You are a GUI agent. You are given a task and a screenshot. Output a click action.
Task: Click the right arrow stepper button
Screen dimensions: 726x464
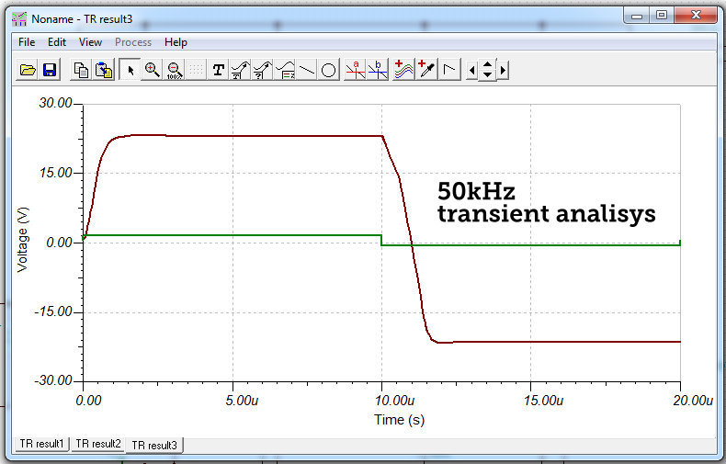tap(503, 71)
